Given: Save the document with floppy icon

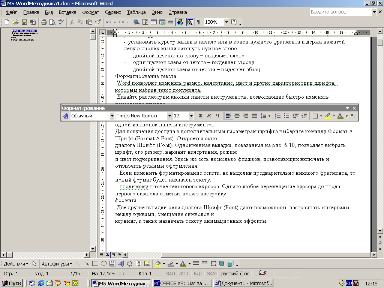Looking at the screenshot, I should click(24, 22).
